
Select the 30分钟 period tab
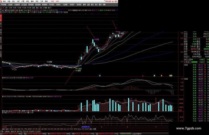pos(24,8)
